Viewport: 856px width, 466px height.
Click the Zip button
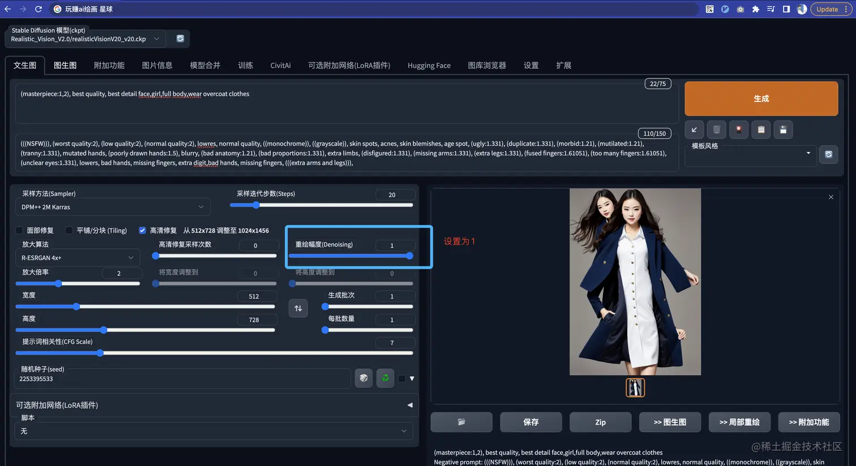point(600,422)
